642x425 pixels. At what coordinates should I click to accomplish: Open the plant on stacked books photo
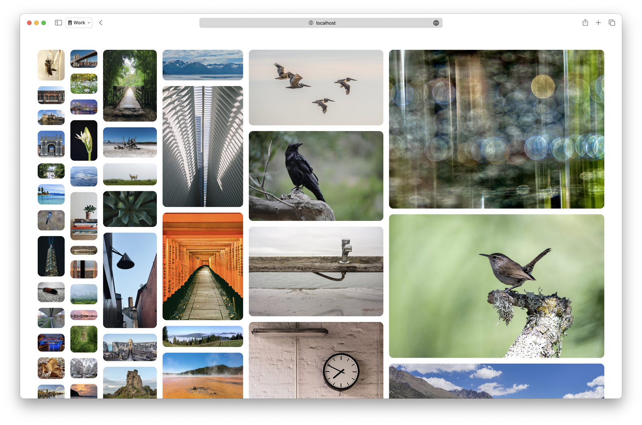click(83, 216)
